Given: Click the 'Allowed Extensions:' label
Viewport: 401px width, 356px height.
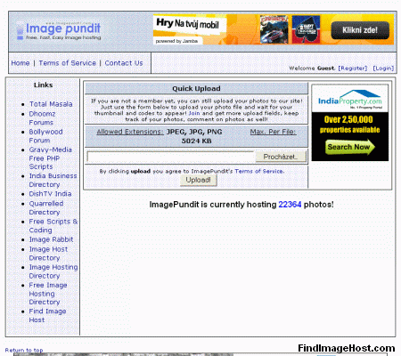Looking at the screenshot, I should pos(130,132).
